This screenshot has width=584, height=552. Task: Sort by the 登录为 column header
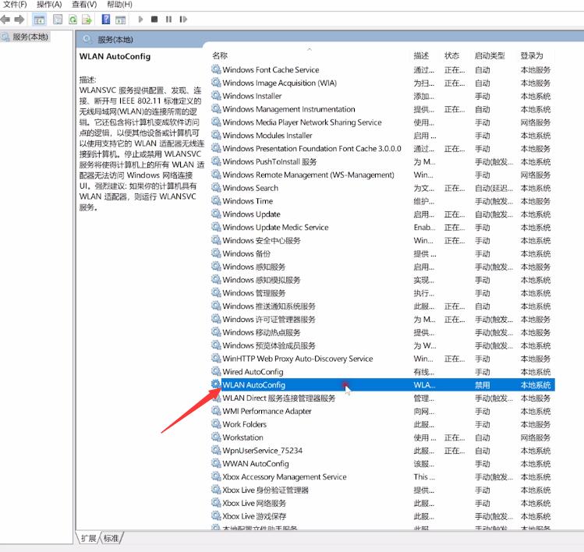click(x=532, y=55)
